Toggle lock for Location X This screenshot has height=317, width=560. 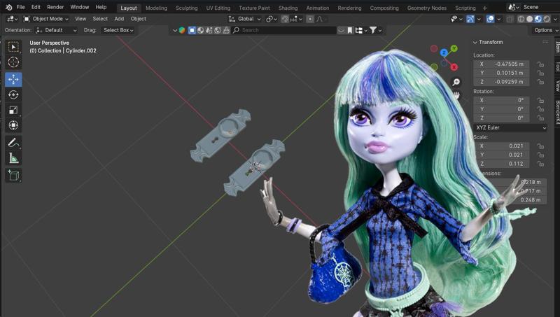540,64
